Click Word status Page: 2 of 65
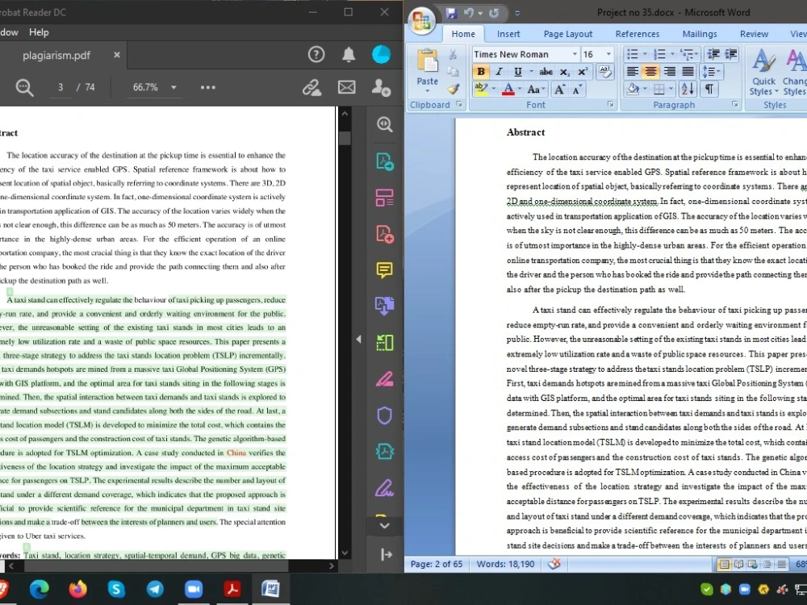807x605 pixels. click(437, 565)
